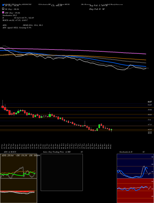Click the ADX: 23.64 readout in panel
This screenshot has width=154, height=203.
[x=7, y=155]
